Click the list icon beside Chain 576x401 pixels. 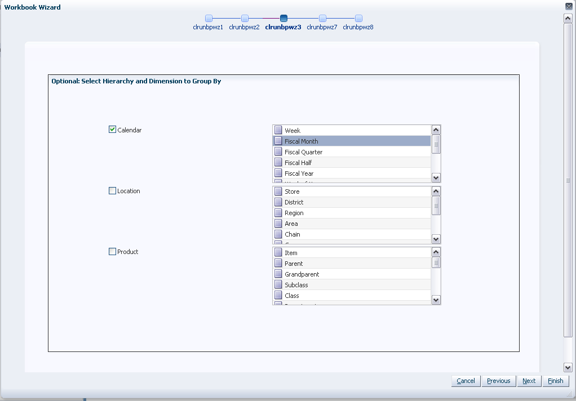coord(278,234)
